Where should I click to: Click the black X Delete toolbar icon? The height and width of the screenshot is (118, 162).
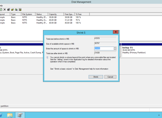point(5,10)
